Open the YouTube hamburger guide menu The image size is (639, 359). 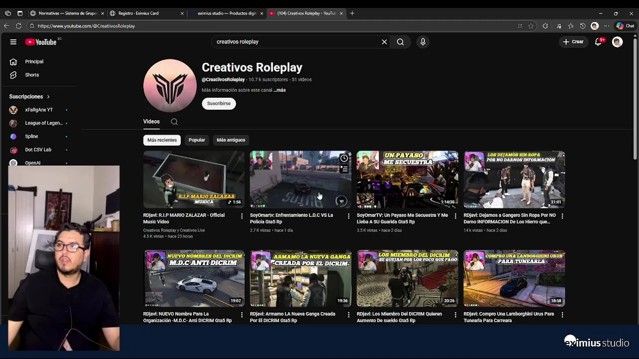click(13, 42)
